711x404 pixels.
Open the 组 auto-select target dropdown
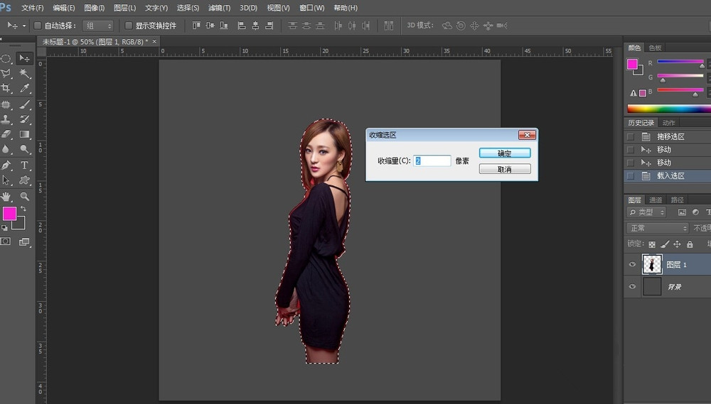point(98,26)
